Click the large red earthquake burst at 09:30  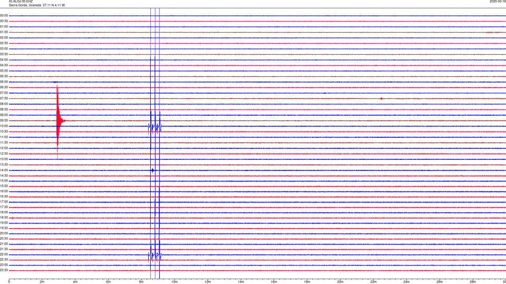(59, 121)
